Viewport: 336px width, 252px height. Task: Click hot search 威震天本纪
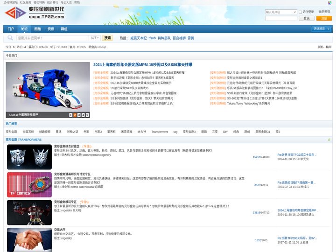click(139, 38)
